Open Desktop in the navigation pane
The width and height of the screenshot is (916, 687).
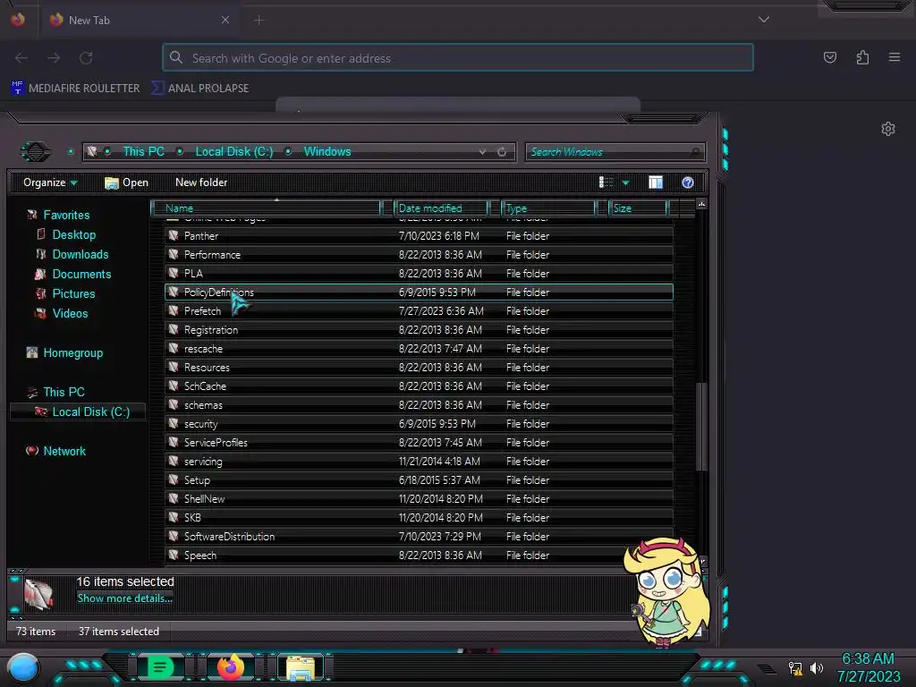(73, 235)
